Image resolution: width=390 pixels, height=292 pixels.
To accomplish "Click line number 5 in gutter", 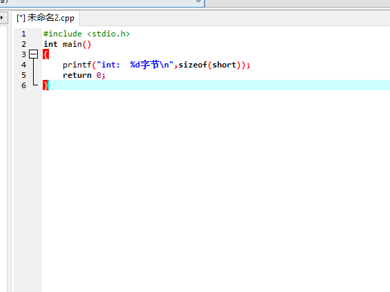I will [23, 75].
